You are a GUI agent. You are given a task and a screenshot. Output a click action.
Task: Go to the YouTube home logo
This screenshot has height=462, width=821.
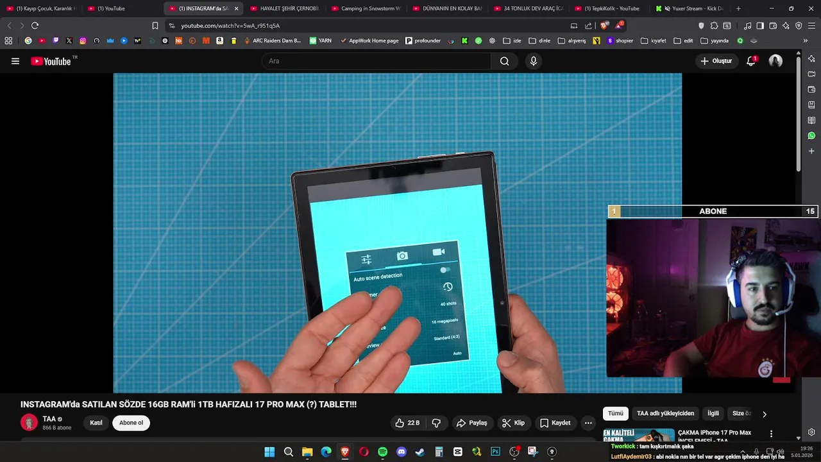tap(51, 61)
